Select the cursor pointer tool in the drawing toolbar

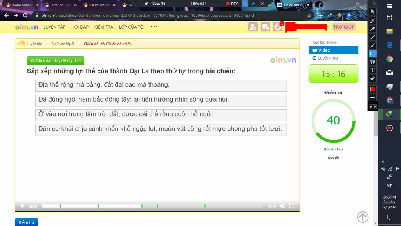coord(373,11)
